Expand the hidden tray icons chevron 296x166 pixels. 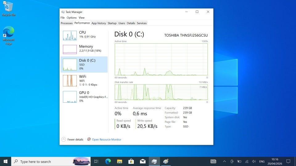(224, 161)
